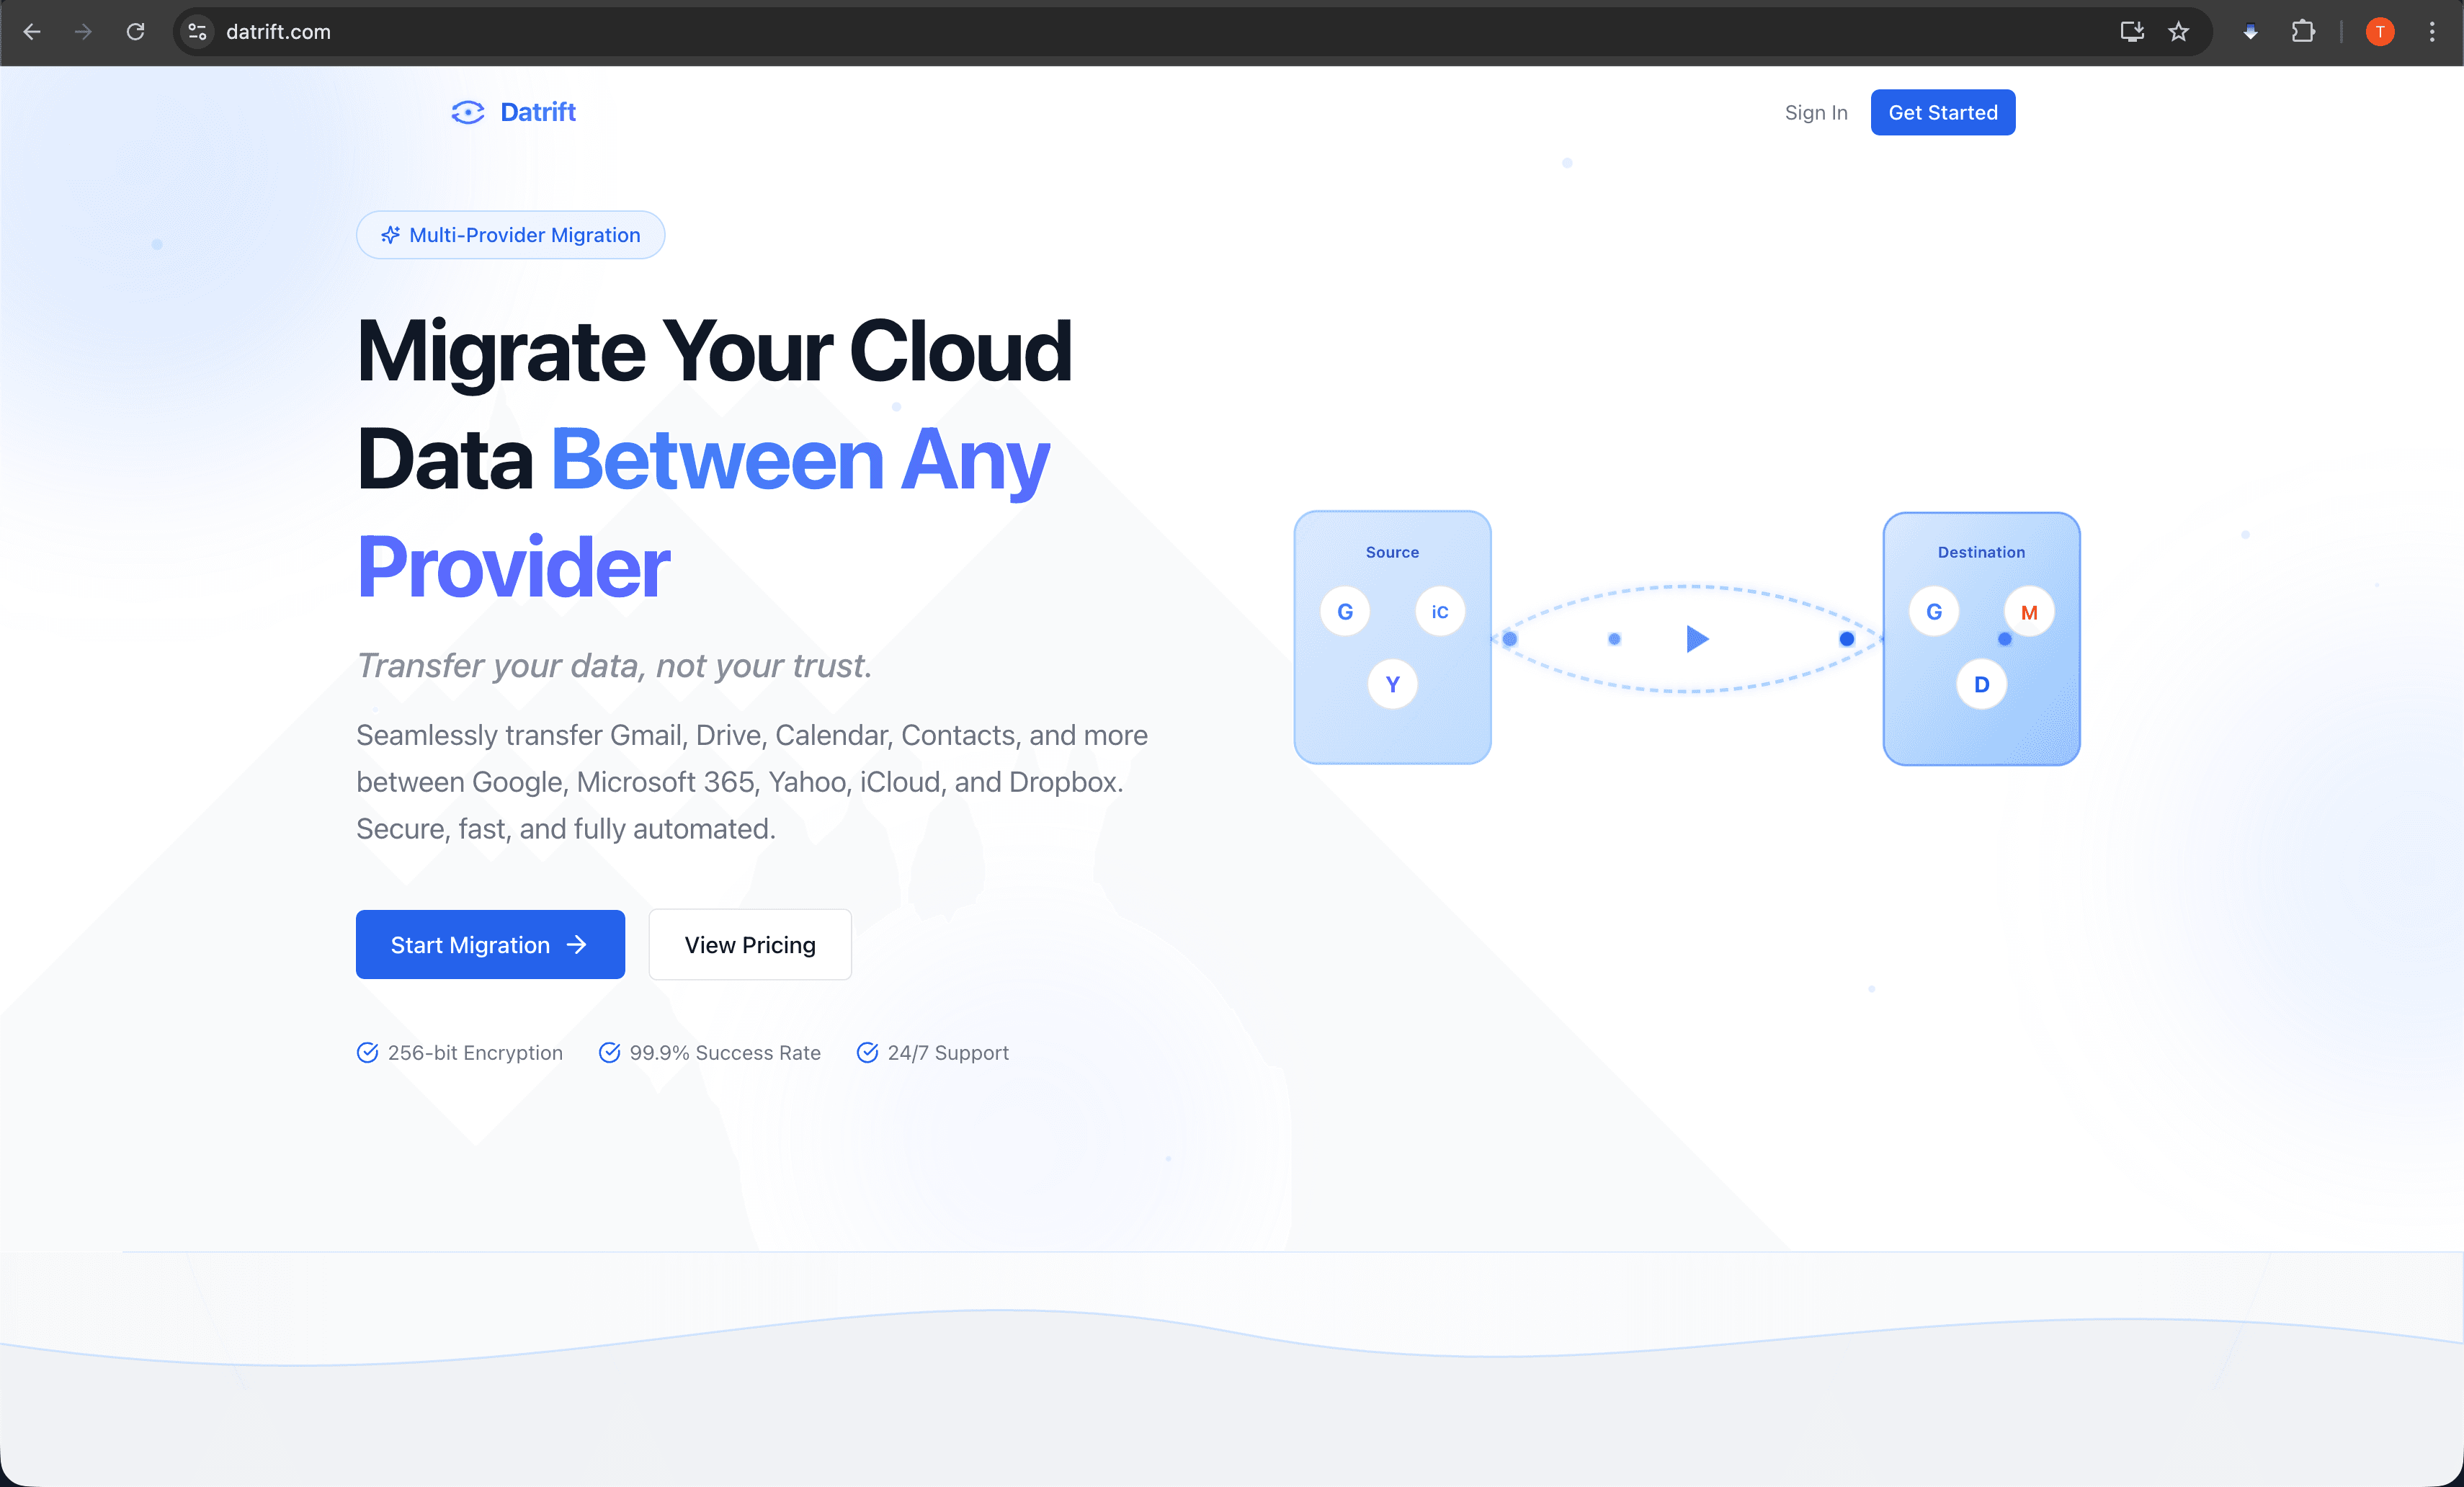This screenshot has height=1487, width=2464.
Task: Click the Multi-Provider Migration badge
Action: (510, 235)
